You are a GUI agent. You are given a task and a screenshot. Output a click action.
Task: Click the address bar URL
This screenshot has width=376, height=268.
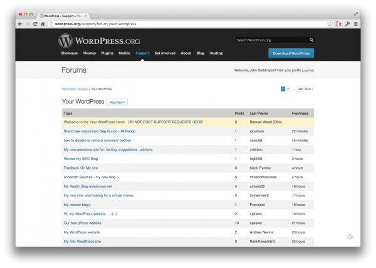[95, 24]
